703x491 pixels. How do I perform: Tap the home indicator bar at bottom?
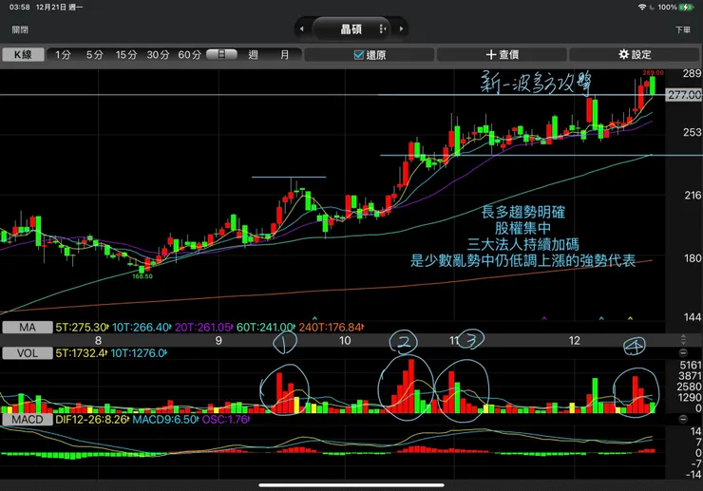pos(351,484)
